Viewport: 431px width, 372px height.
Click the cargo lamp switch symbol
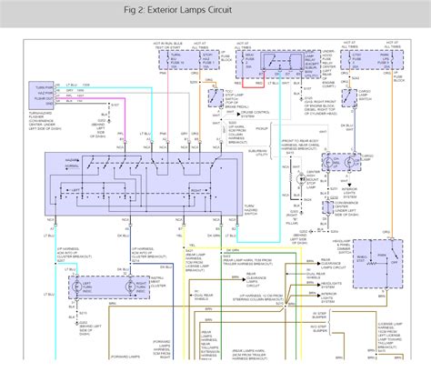[x=349, y=98]
